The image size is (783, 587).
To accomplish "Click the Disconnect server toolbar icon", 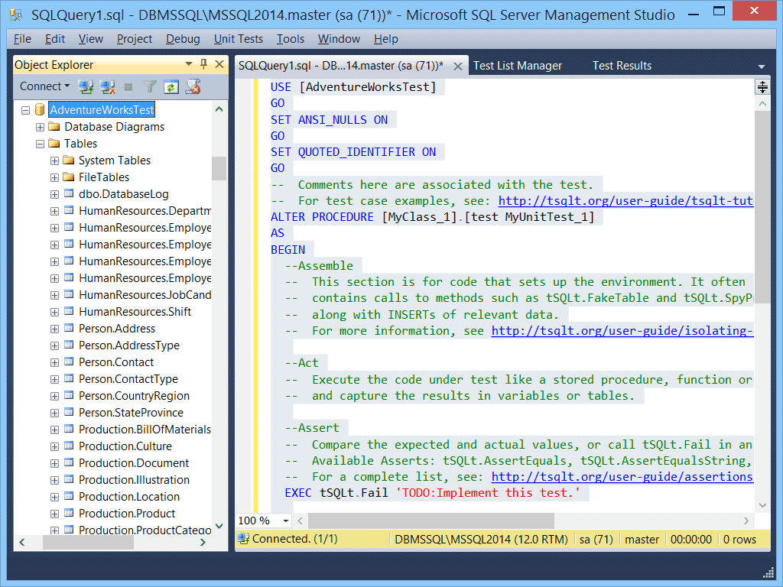I will click(x=107, y=87).
